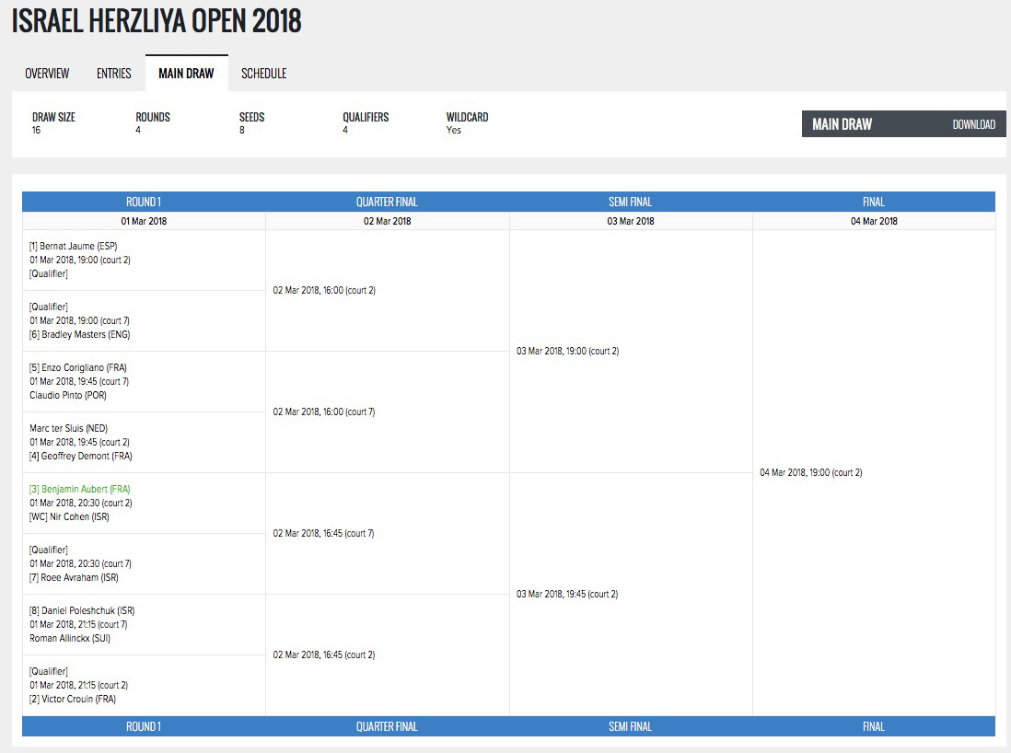1011x753 pixels.
Task: Open the Overview tab
Action: [47, 74]
